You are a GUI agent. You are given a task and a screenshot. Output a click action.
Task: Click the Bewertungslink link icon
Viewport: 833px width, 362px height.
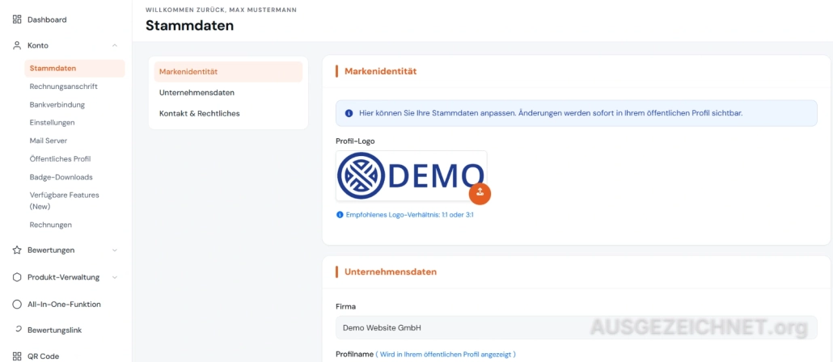tap(18, 330)
